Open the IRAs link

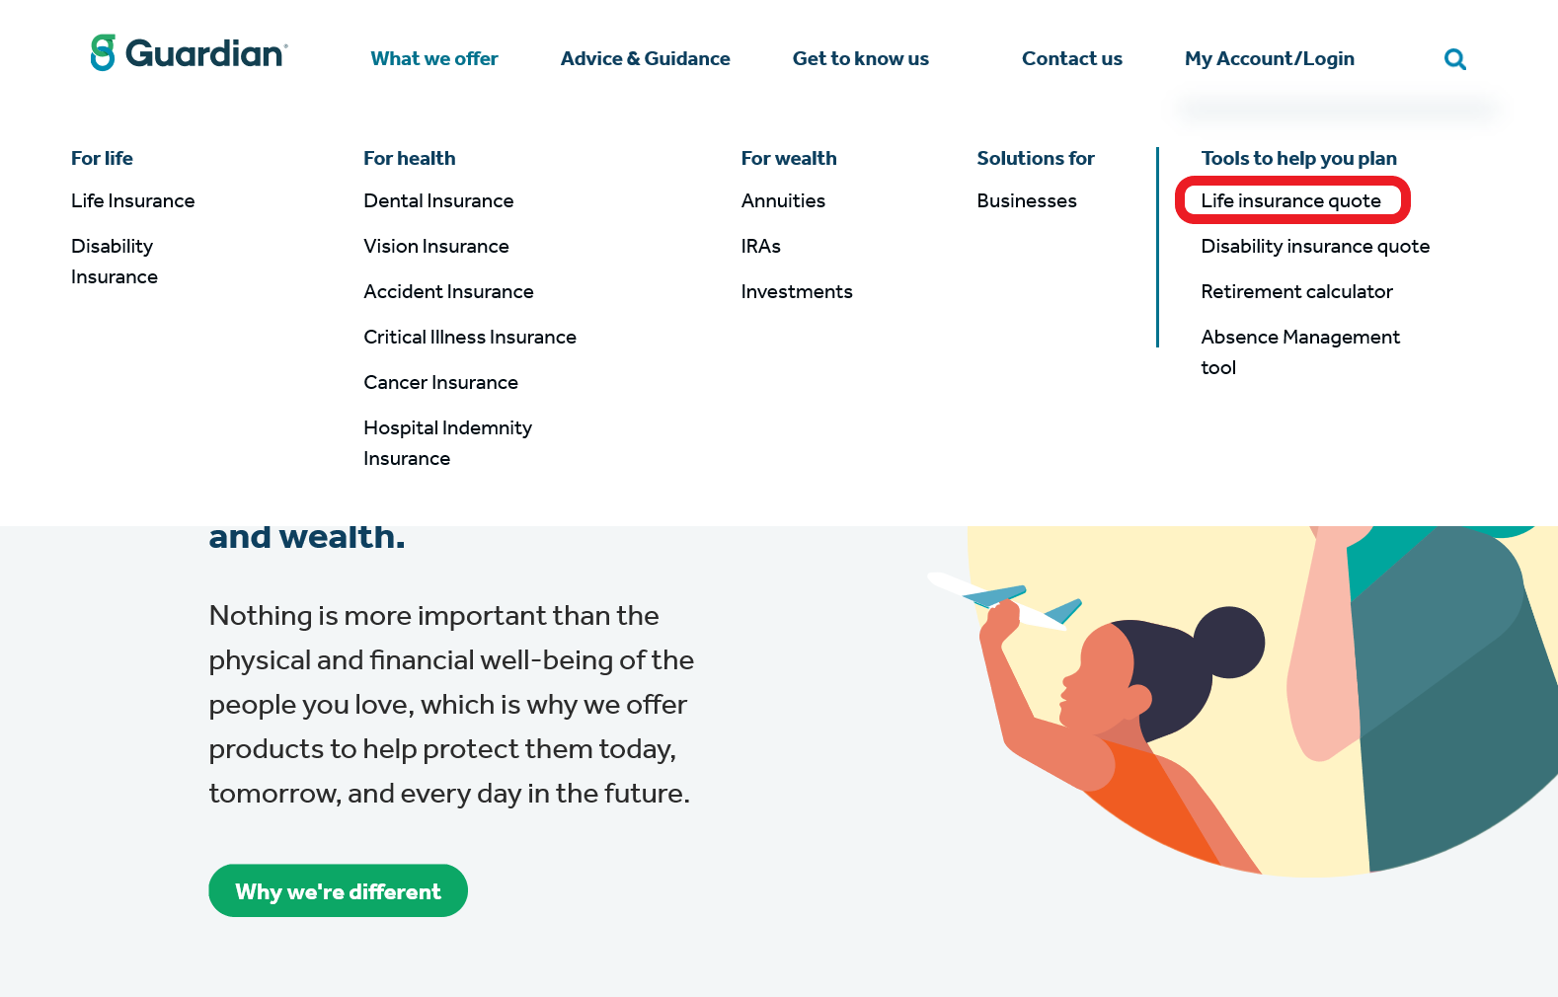[760, 246]
